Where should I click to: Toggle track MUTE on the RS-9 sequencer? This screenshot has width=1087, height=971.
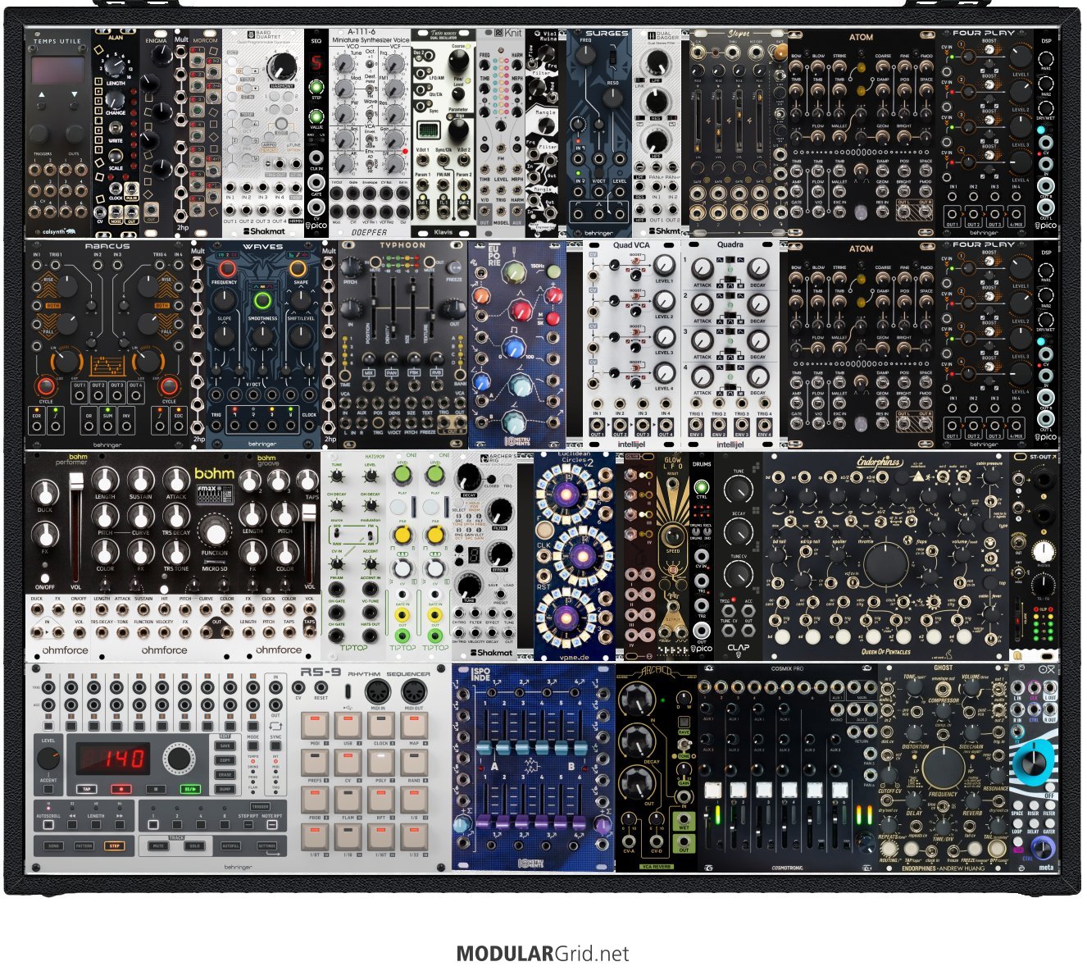pos(159,846)
